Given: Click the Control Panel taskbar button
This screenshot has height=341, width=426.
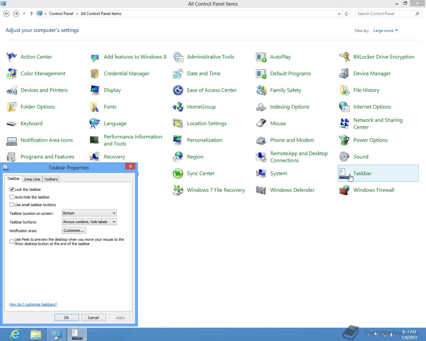Looking at the screenshot, I should tap(57, 334).
